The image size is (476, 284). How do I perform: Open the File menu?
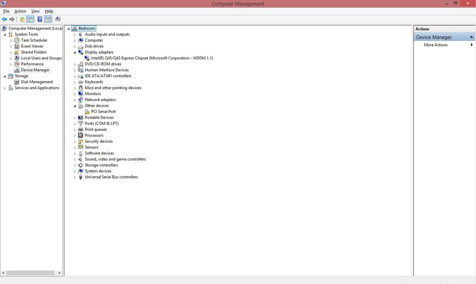tap(6, 11)
